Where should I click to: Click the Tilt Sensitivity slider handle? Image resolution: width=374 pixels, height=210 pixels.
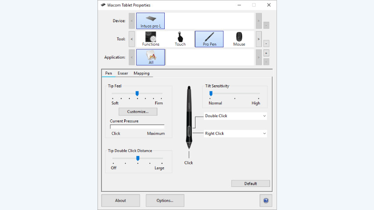(211, 93)
